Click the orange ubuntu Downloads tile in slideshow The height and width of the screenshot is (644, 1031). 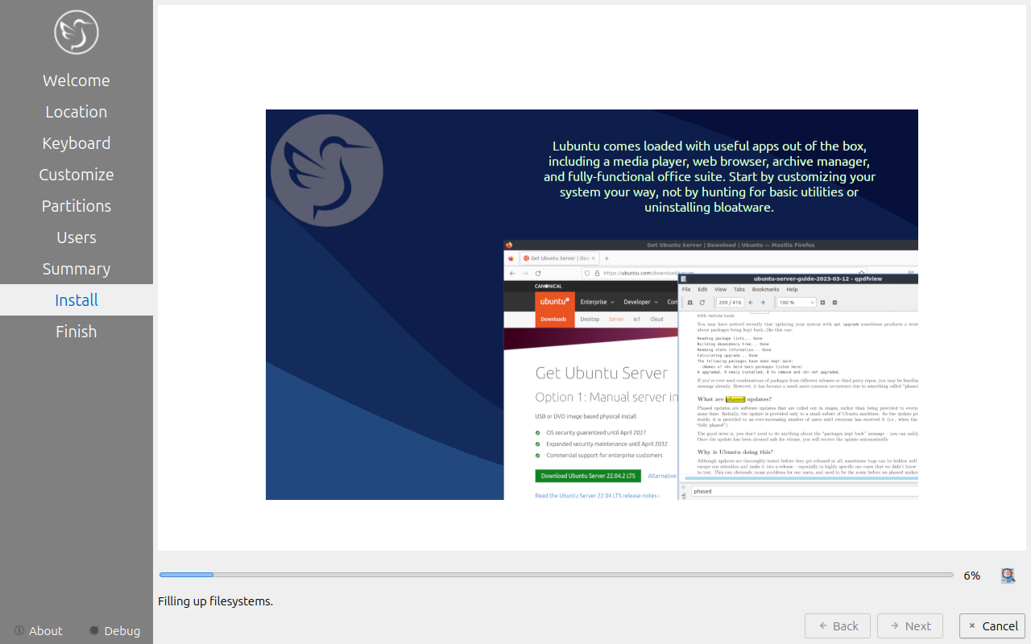pyautogui.click(x=554, y=309)
